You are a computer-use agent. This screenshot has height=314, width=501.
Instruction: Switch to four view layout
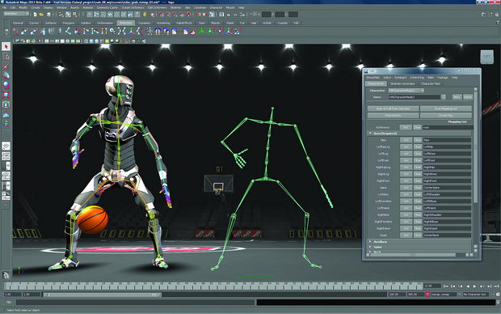[6, 156]
